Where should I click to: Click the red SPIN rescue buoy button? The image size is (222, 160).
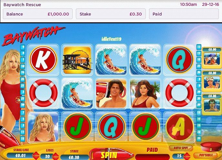pos(111,154)
